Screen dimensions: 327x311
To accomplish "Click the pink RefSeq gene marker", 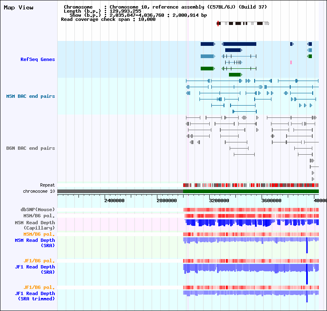I will [291, 63].
